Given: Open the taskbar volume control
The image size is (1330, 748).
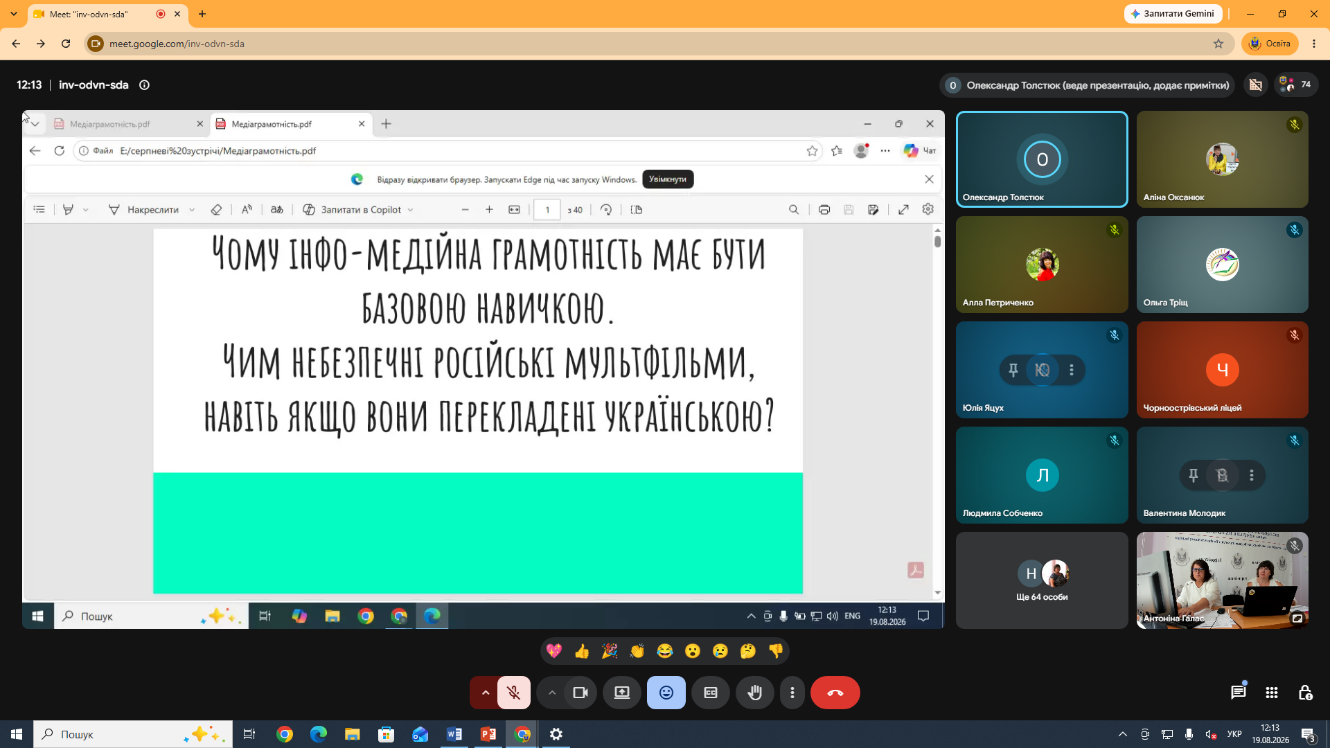Looking at the screenshot, I should pos(1211,734).
